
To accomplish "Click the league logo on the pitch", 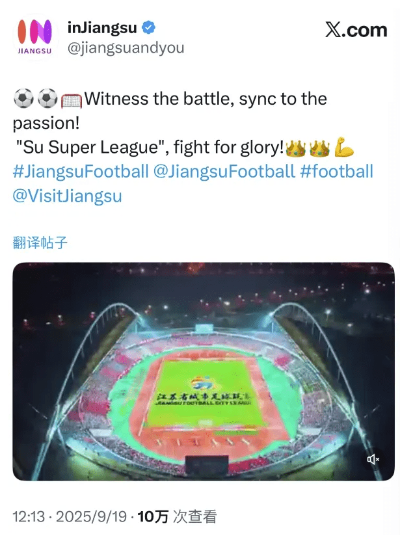I will point(203,384).
